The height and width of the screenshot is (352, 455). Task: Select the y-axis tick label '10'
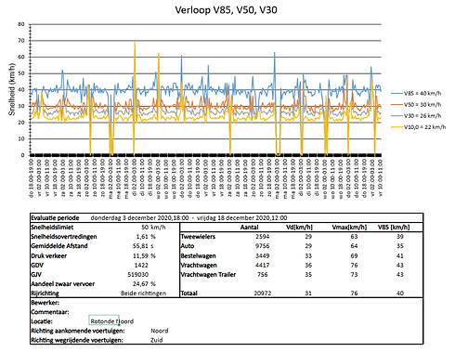(21, 138)
